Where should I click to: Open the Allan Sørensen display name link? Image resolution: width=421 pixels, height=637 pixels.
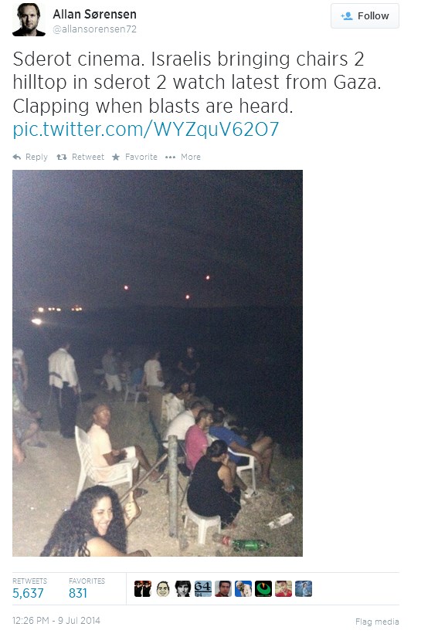[95, 14]
